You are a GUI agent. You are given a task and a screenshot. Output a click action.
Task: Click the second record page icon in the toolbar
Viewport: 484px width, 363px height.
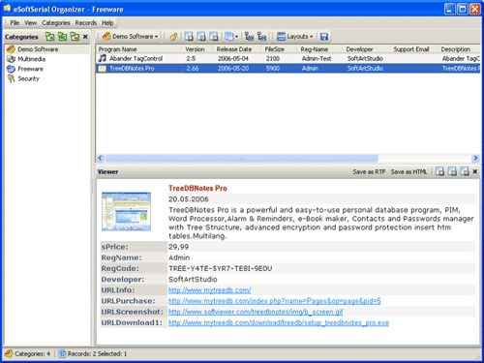pos(201,37)
